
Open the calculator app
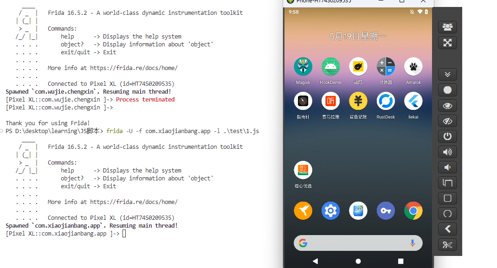click(x=385, y=67)
